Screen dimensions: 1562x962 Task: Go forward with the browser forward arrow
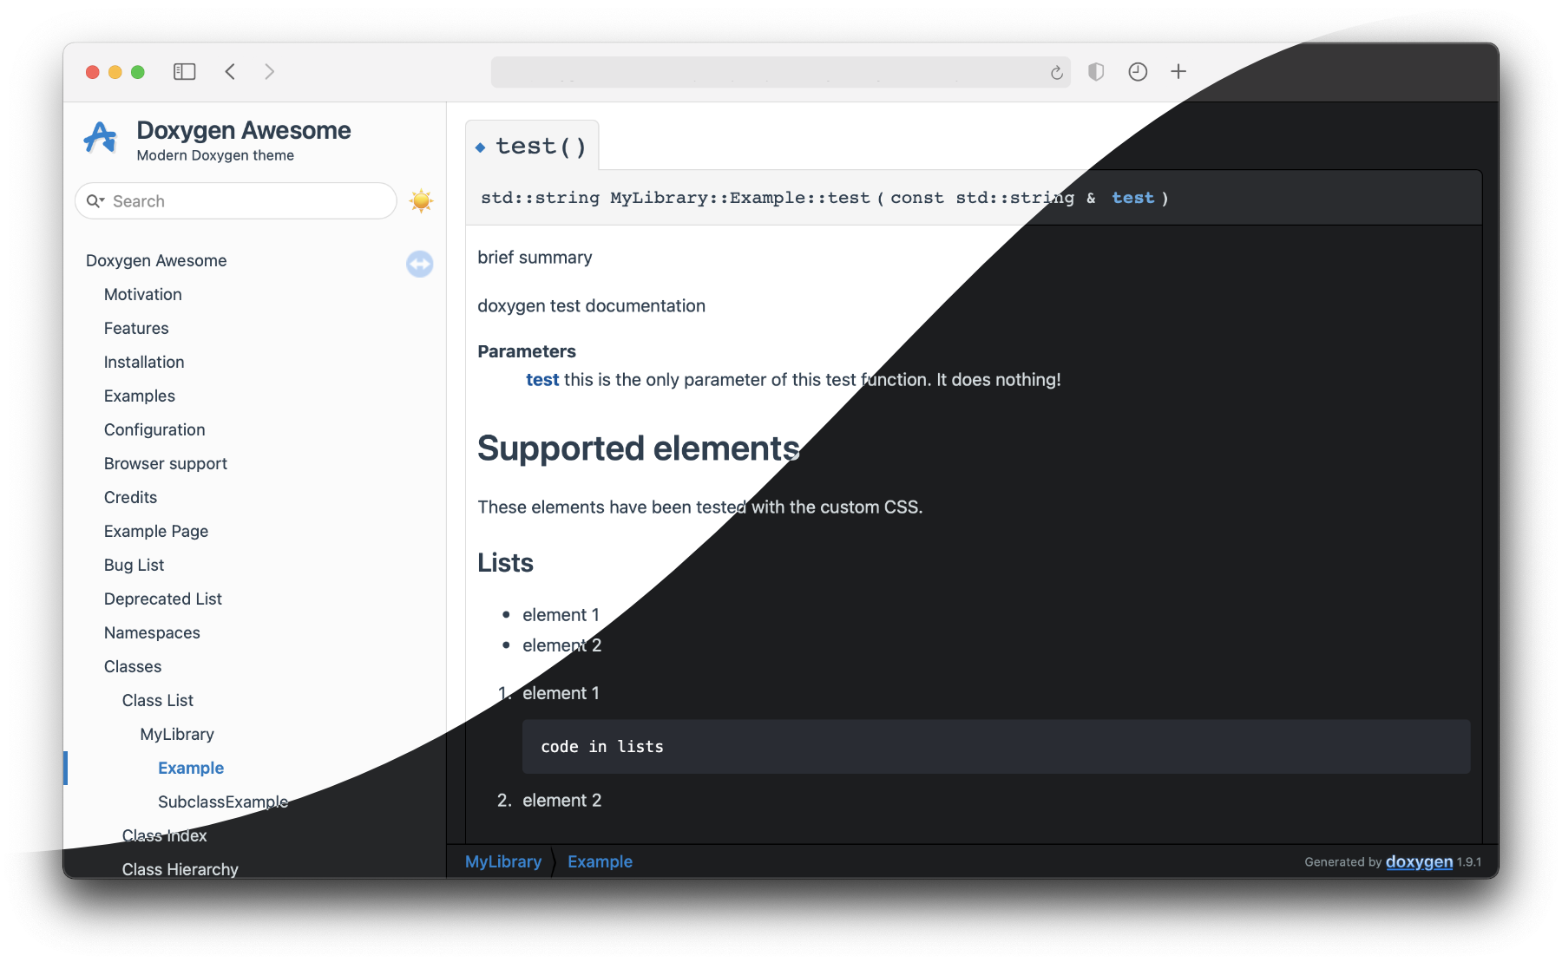click(x=269, y=72)
